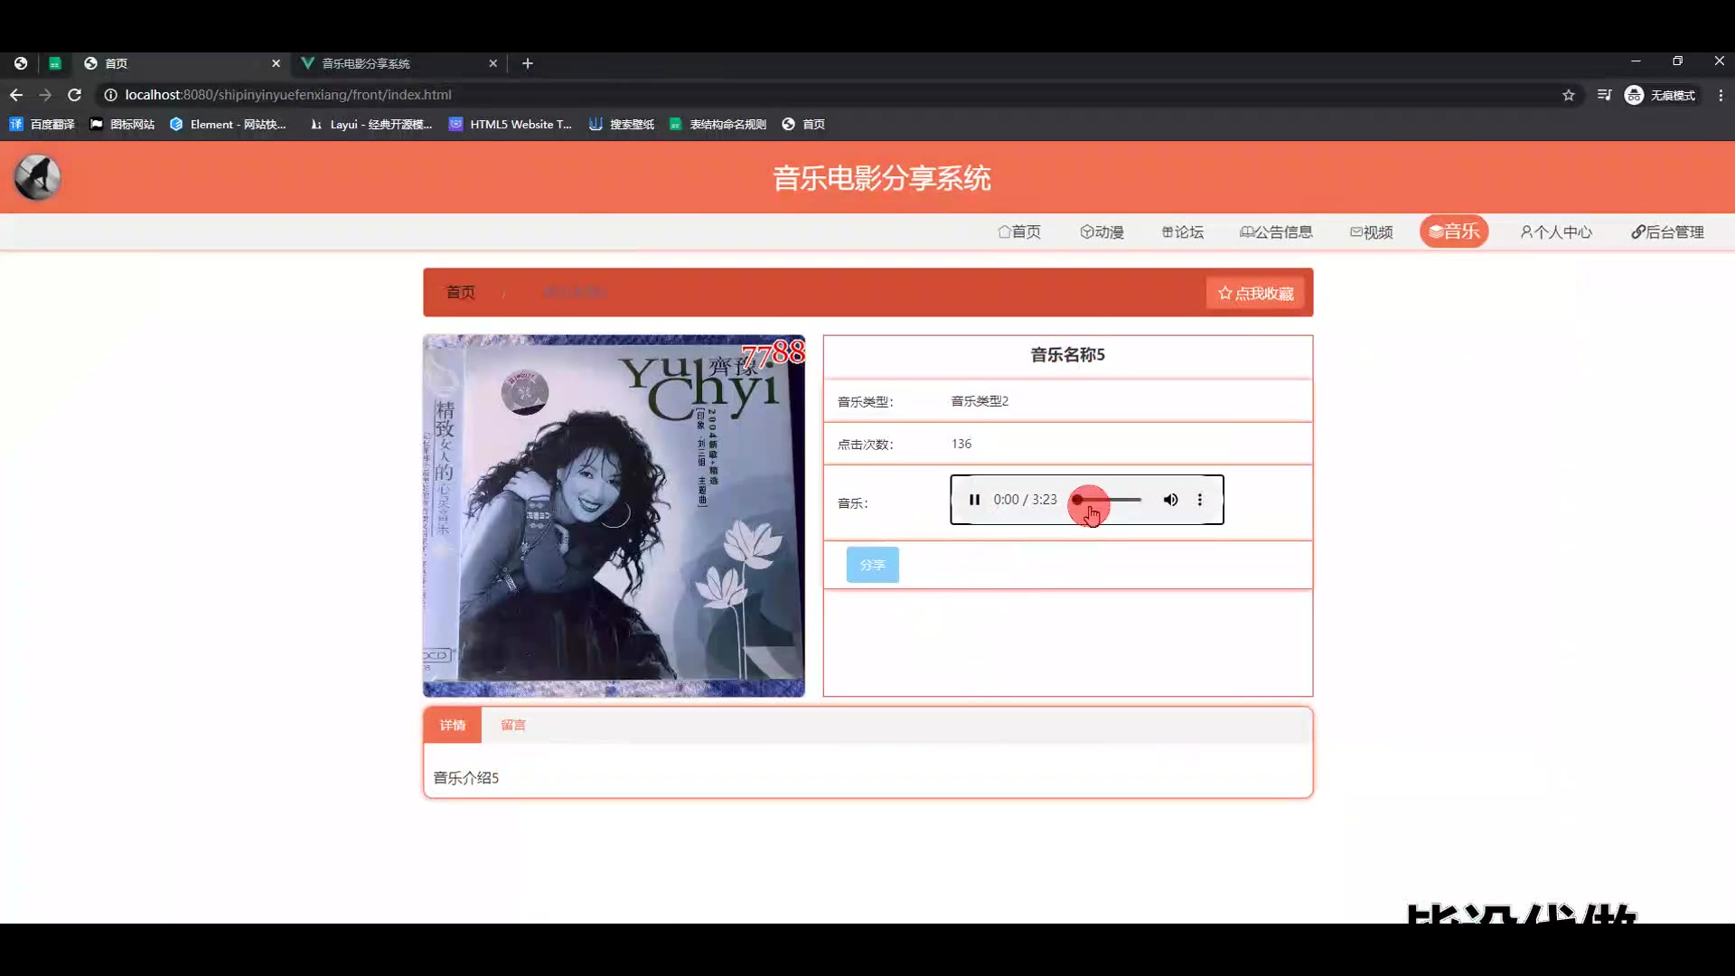Mute the audio player volume
The image size is (1735, 976).
point(1170,500)
